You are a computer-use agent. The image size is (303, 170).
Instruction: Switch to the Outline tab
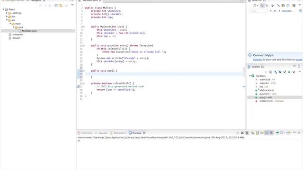256,67
